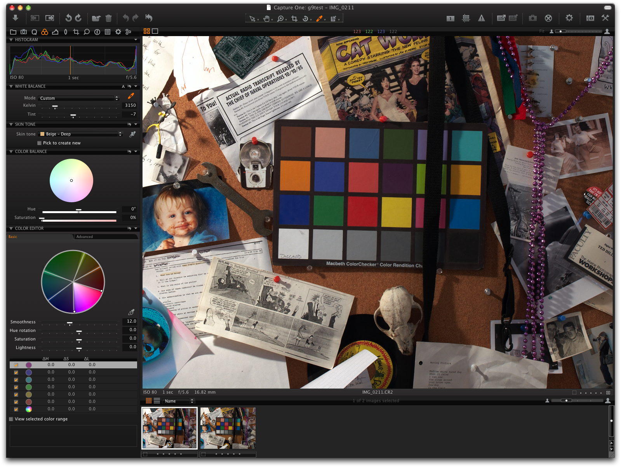Enable 'View selected color range' checkbox
This screenshot has width=621, height=467.
(x=11, y=419)
